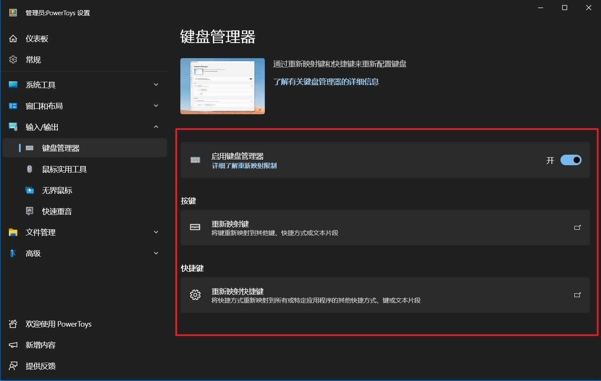Expand the 系统工具 section chevron

pyautogui.click(x=156, y=85)
